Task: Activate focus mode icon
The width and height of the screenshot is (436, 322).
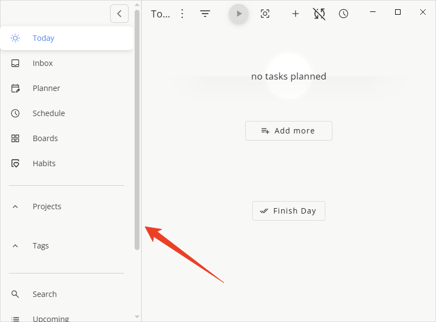Action: tap(265, 14)
